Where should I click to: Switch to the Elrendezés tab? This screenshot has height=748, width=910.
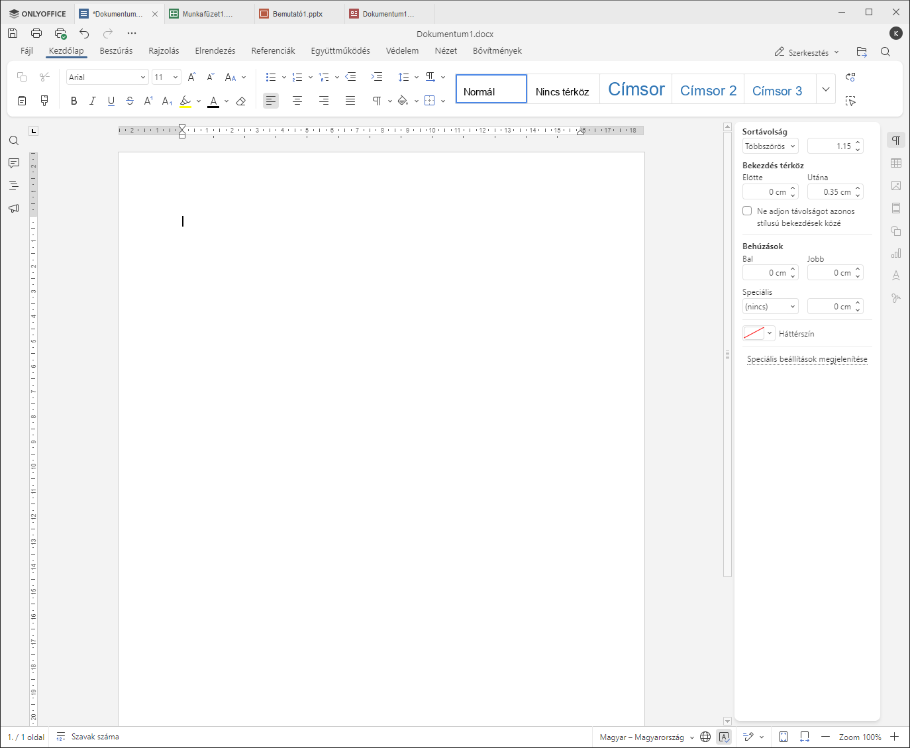click(215, 50)
